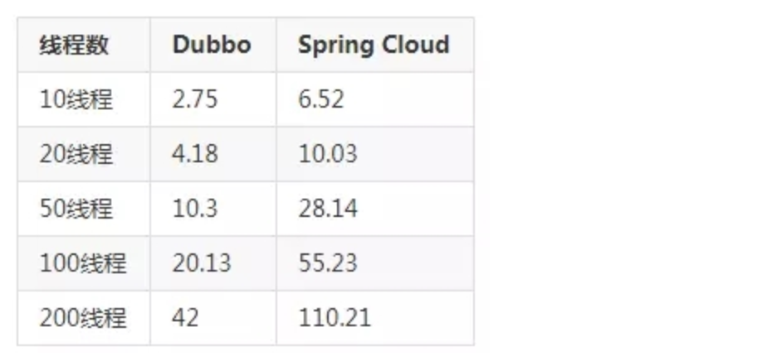
Task: Select the 200线程 row label
Action: tap(82, 317)
